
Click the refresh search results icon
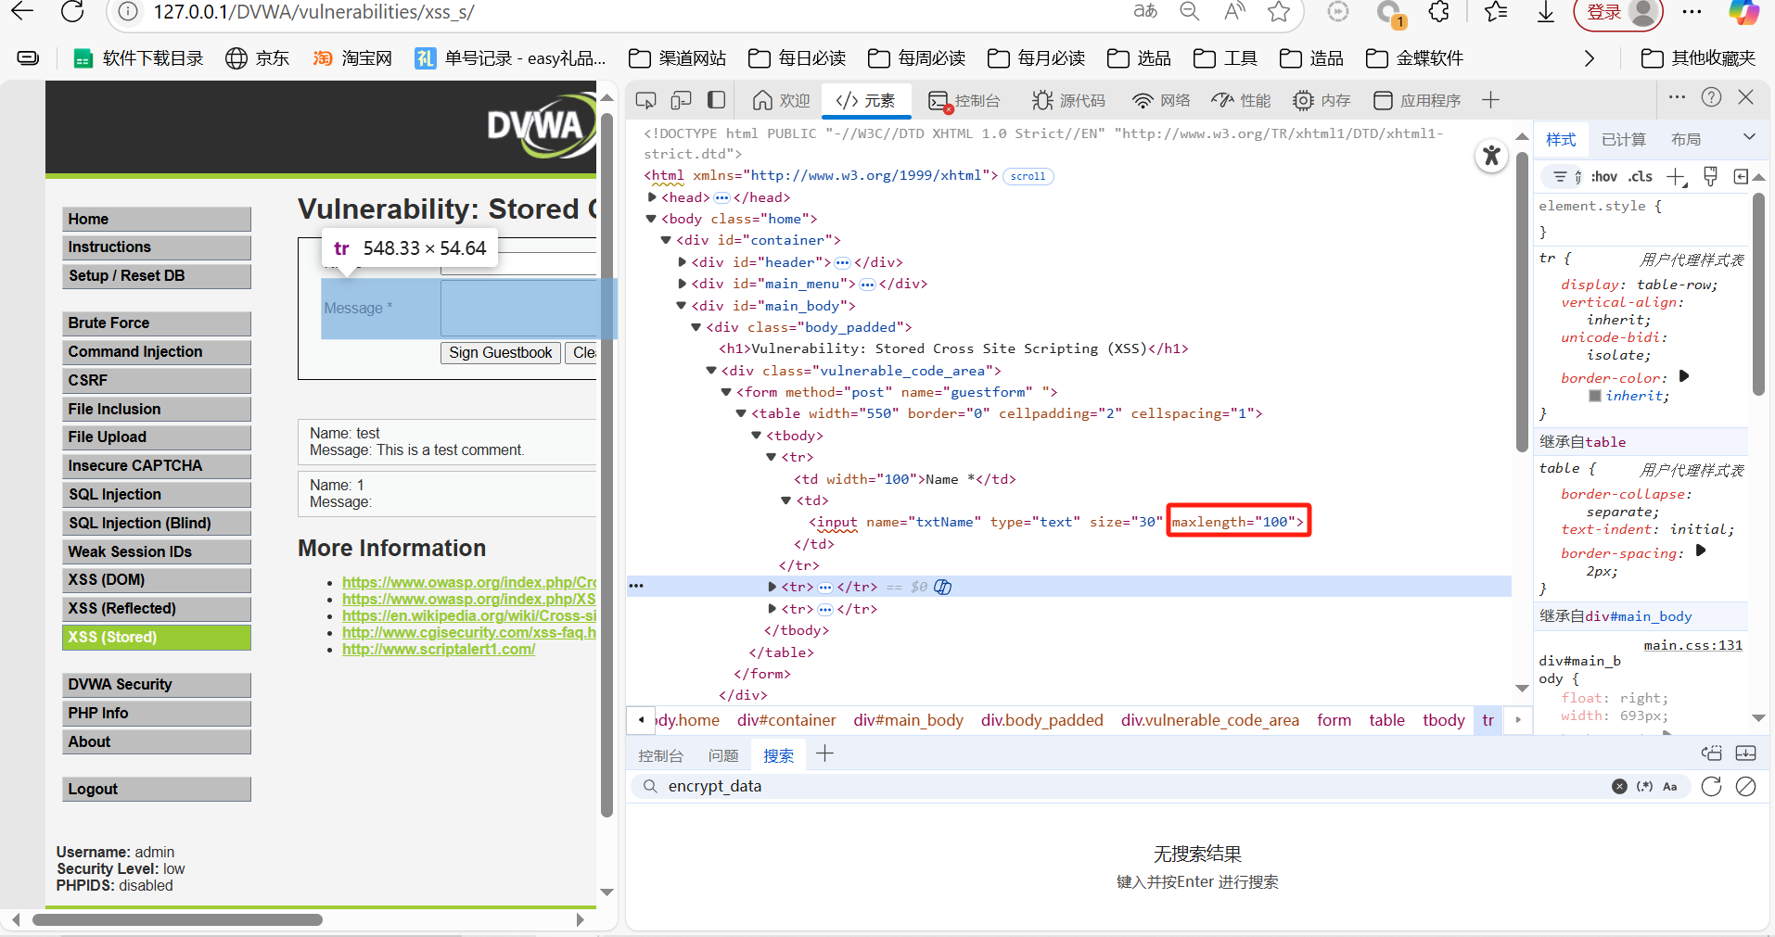pos(1711,786)
